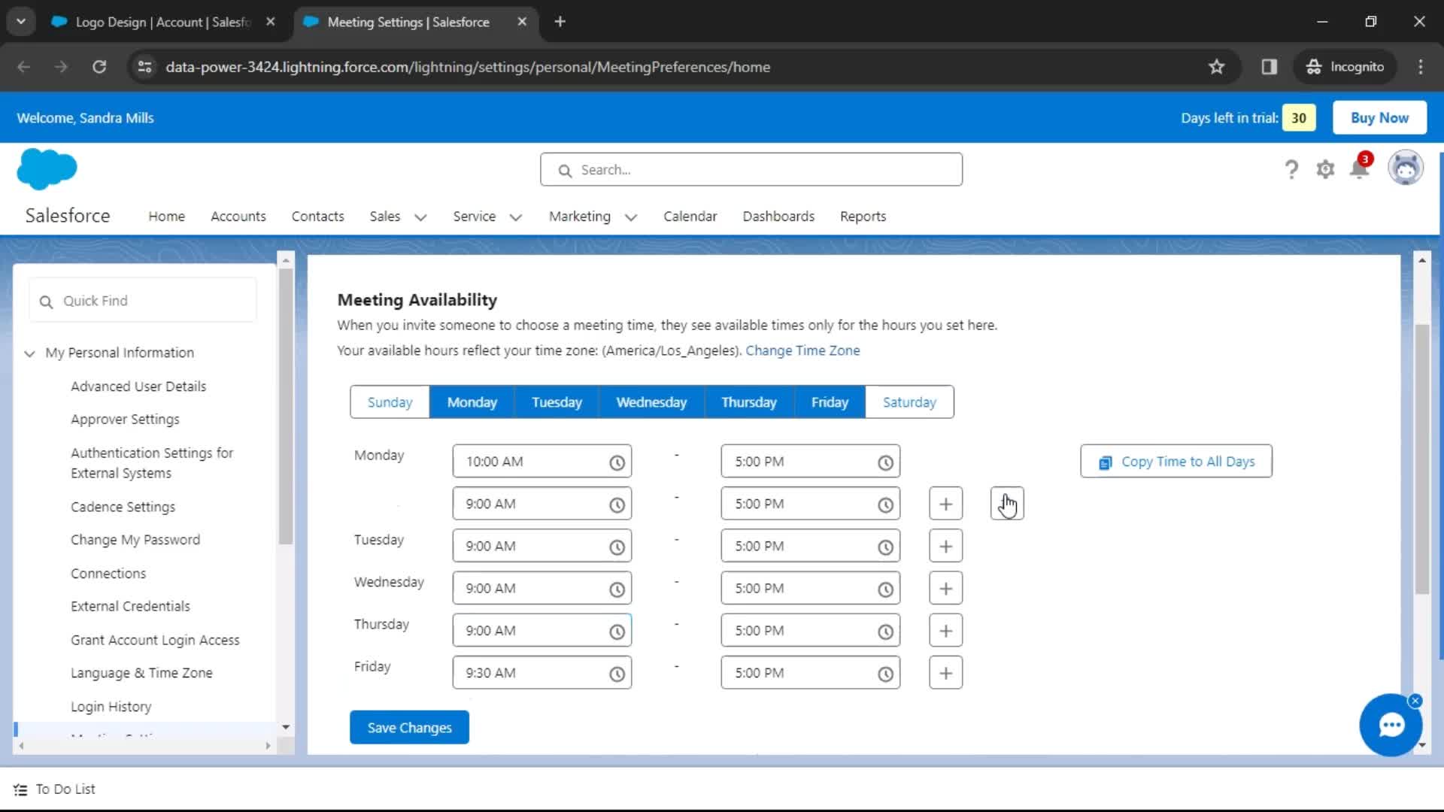Open Change My Password settings
This screenshot has height=812, width=1444.
click(135, 540)
